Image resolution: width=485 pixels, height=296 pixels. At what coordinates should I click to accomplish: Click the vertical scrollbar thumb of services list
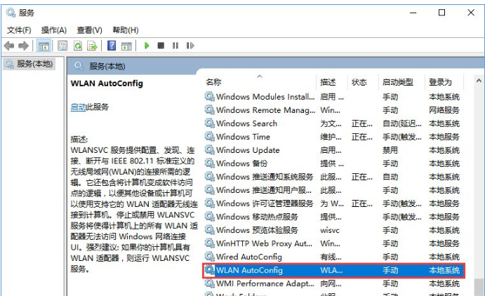(479, 287)
